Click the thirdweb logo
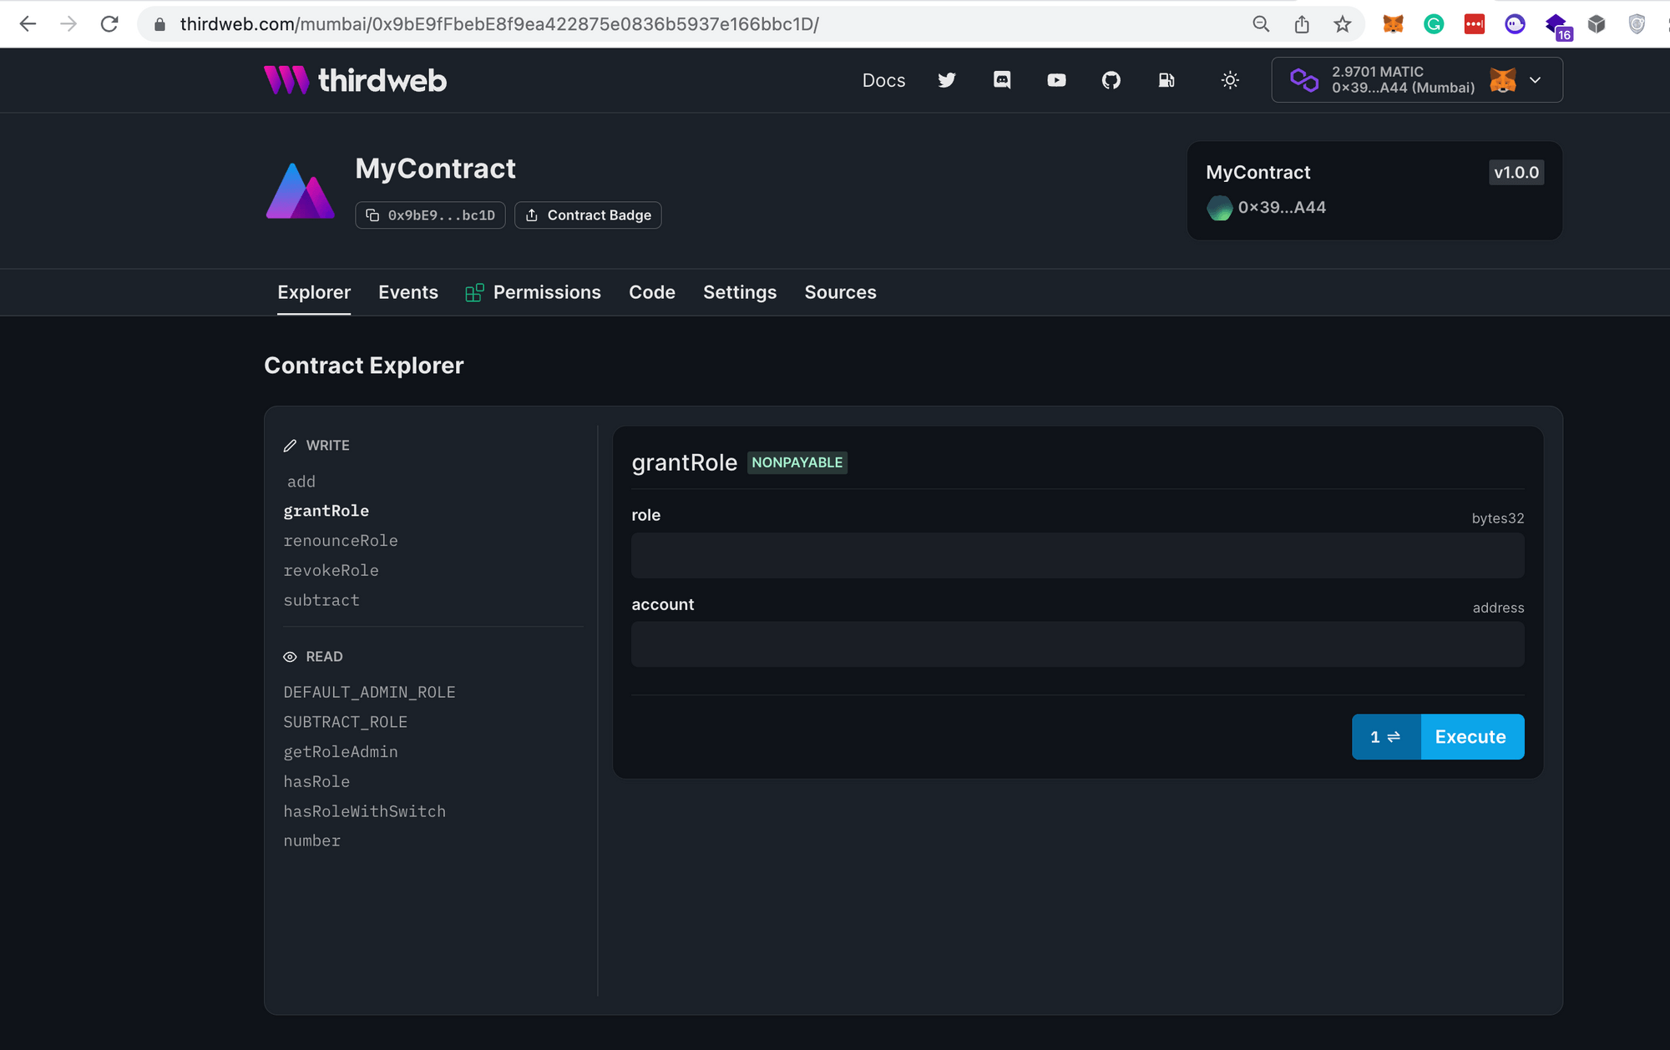 pyautogui.click(x=355, y=80)
